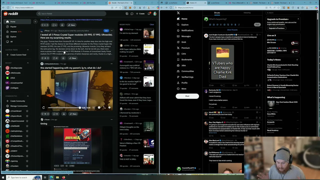Open the three-dot menu on LG TV post
The image size is (320, 180).
111,64
